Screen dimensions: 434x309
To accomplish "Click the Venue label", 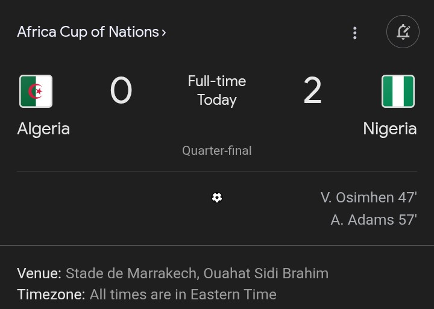I will point(39,273).
